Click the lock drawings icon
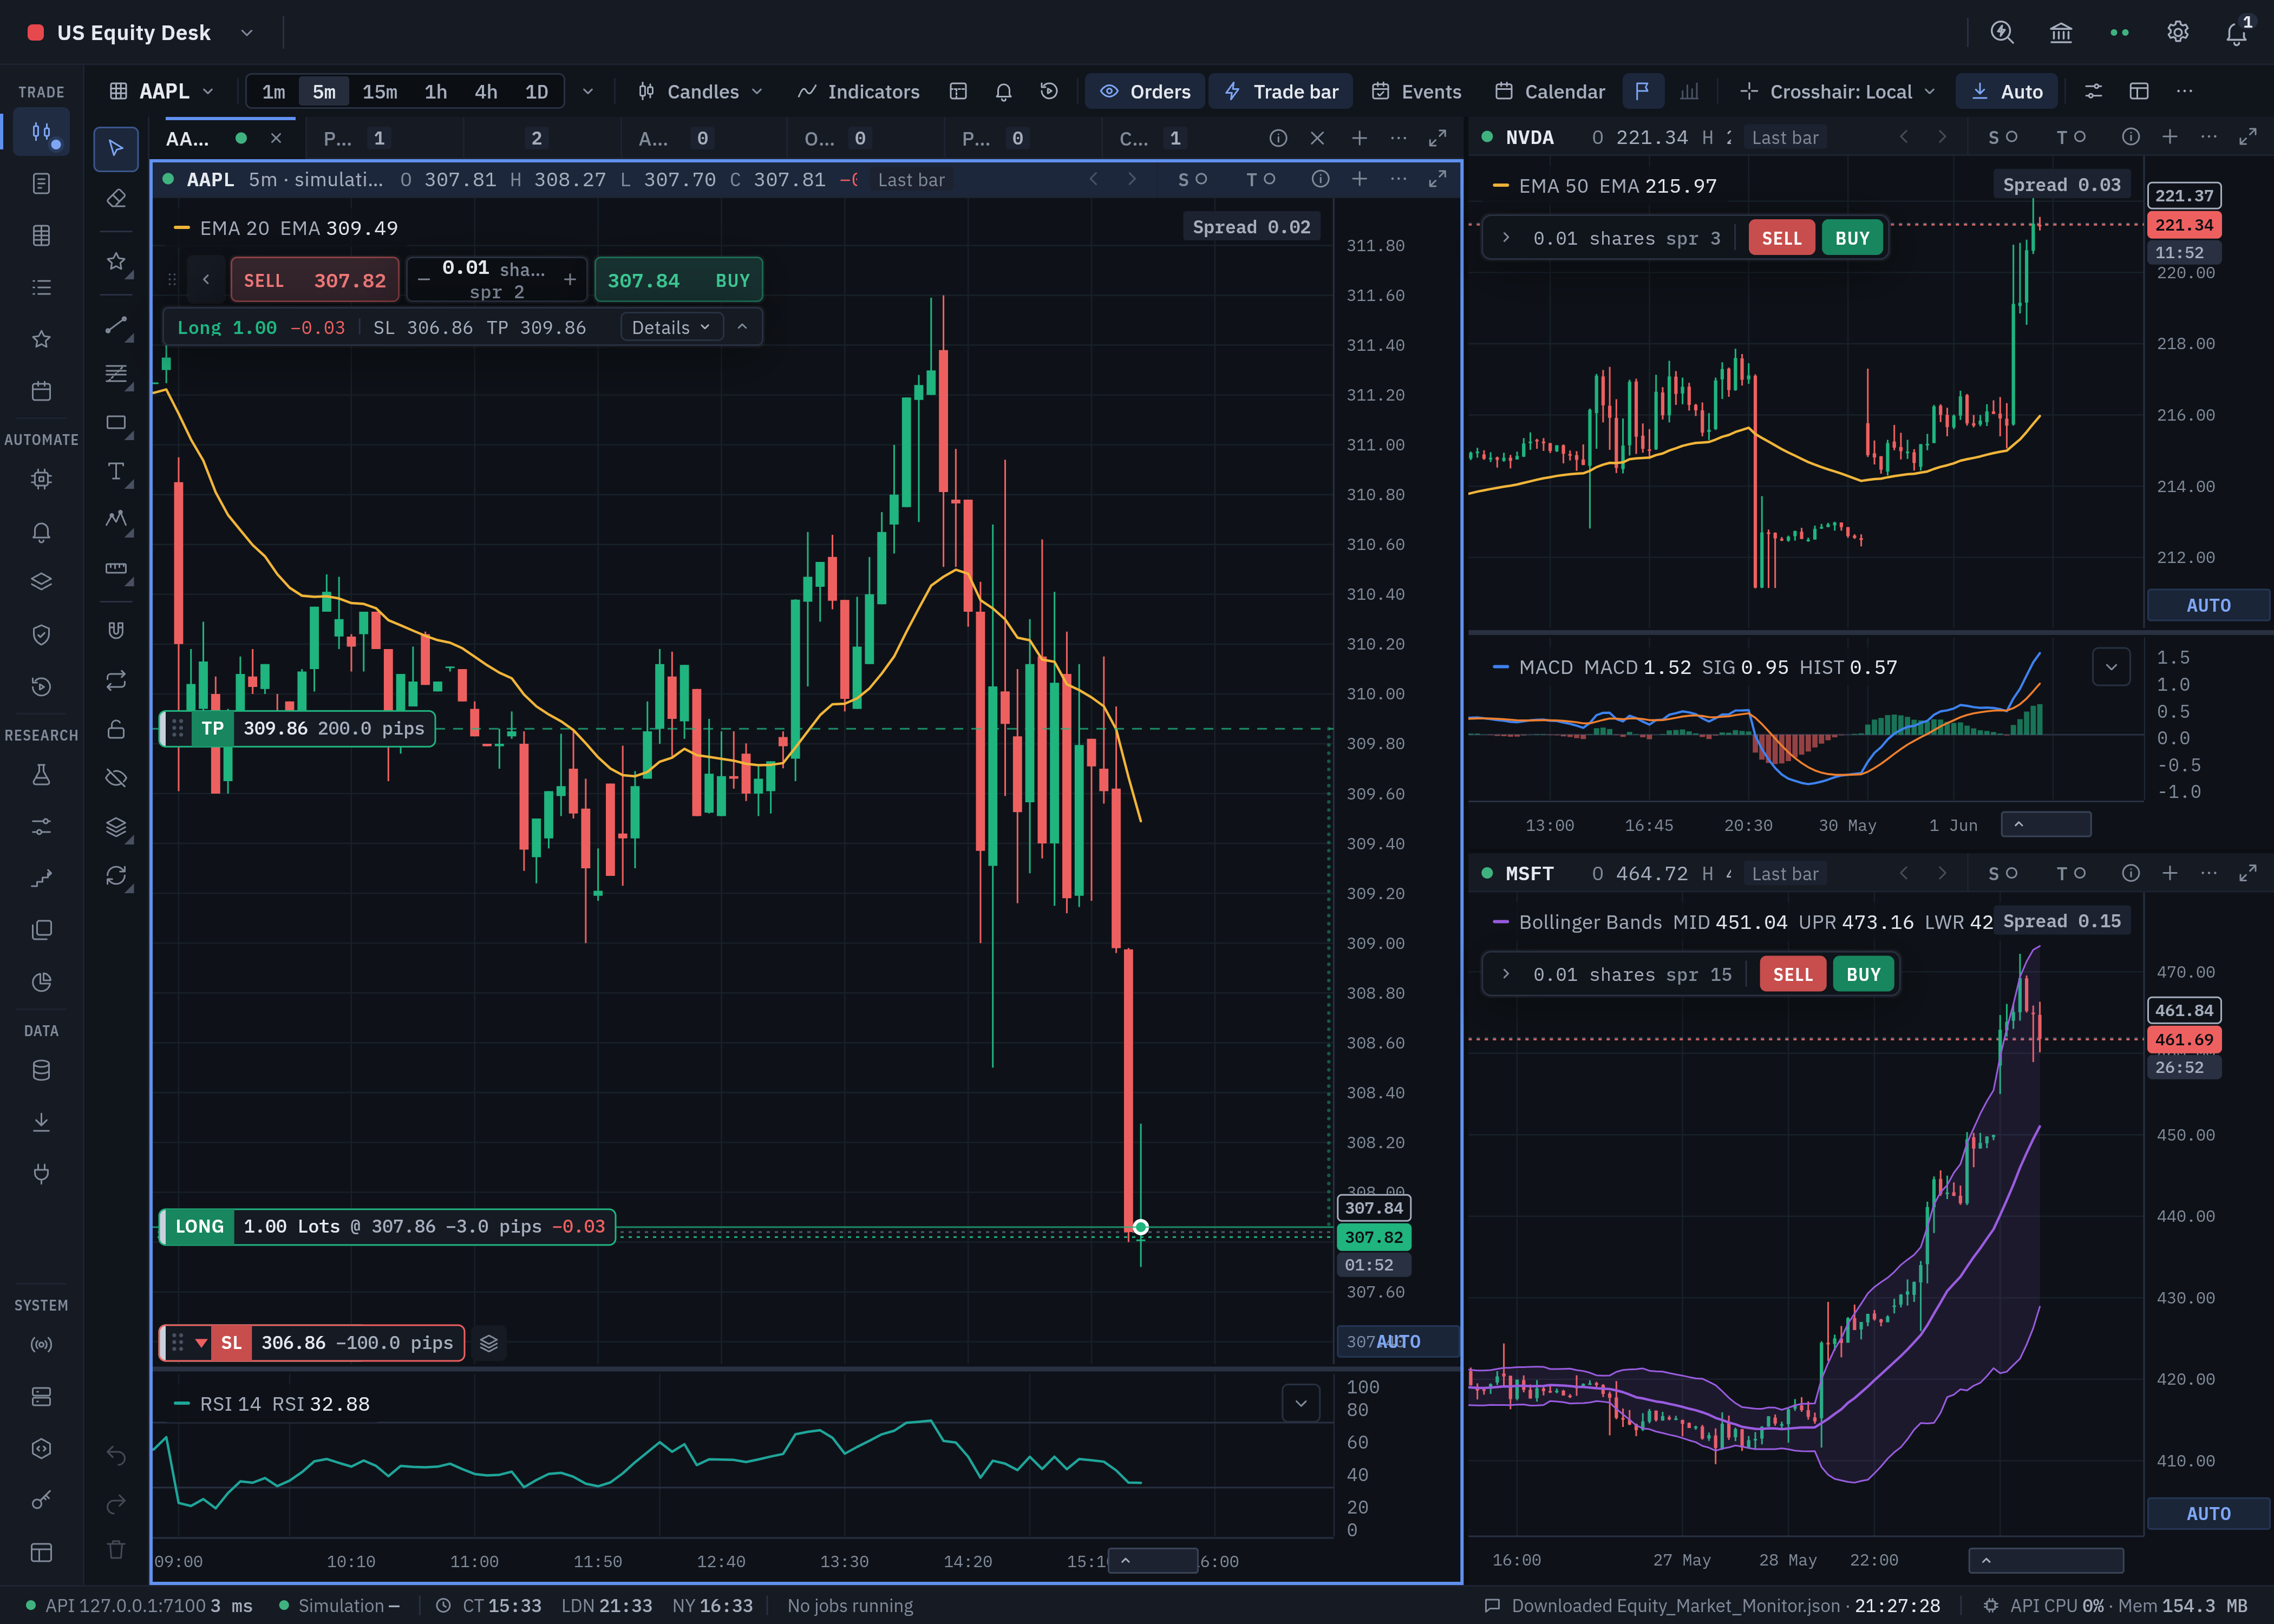The height and width of the screenshot is (1624, 2274). point(116,729)
